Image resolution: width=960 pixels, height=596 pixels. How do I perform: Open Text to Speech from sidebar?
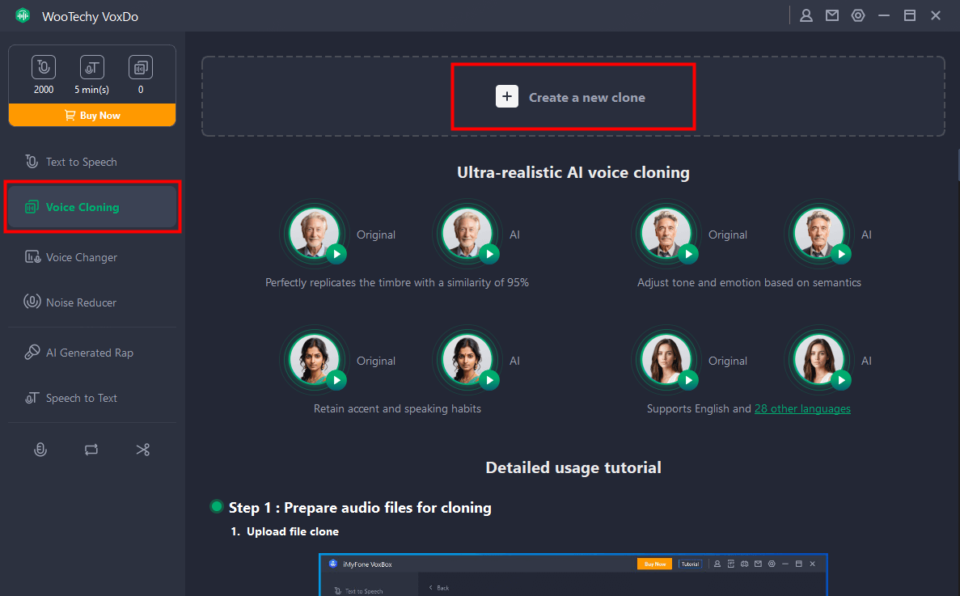coord(81,162)
